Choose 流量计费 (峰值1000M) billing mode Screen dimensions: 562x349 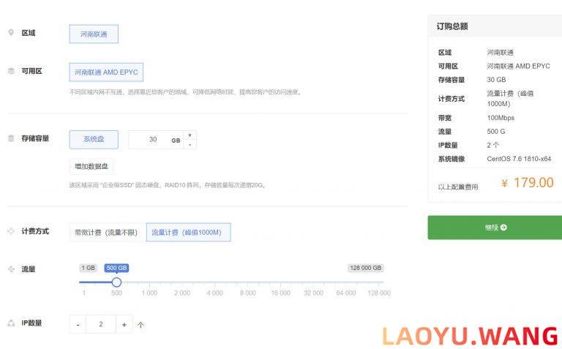(188, 232)
